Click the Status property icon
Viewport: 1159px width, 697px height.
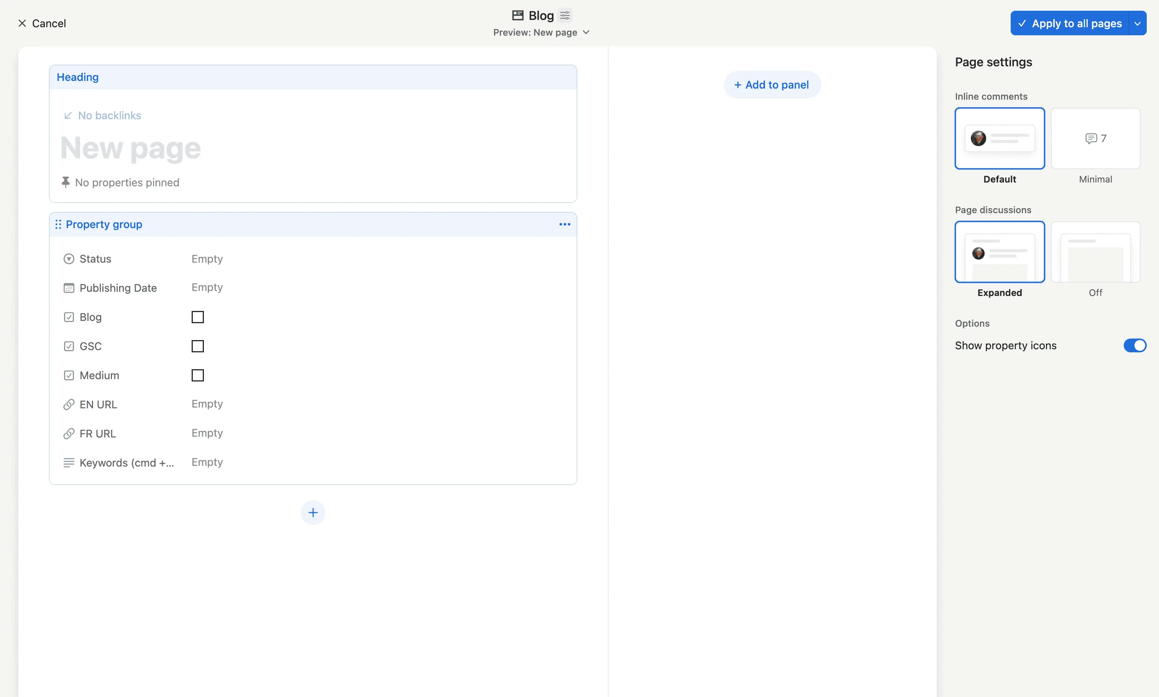[x=69, y=258]
